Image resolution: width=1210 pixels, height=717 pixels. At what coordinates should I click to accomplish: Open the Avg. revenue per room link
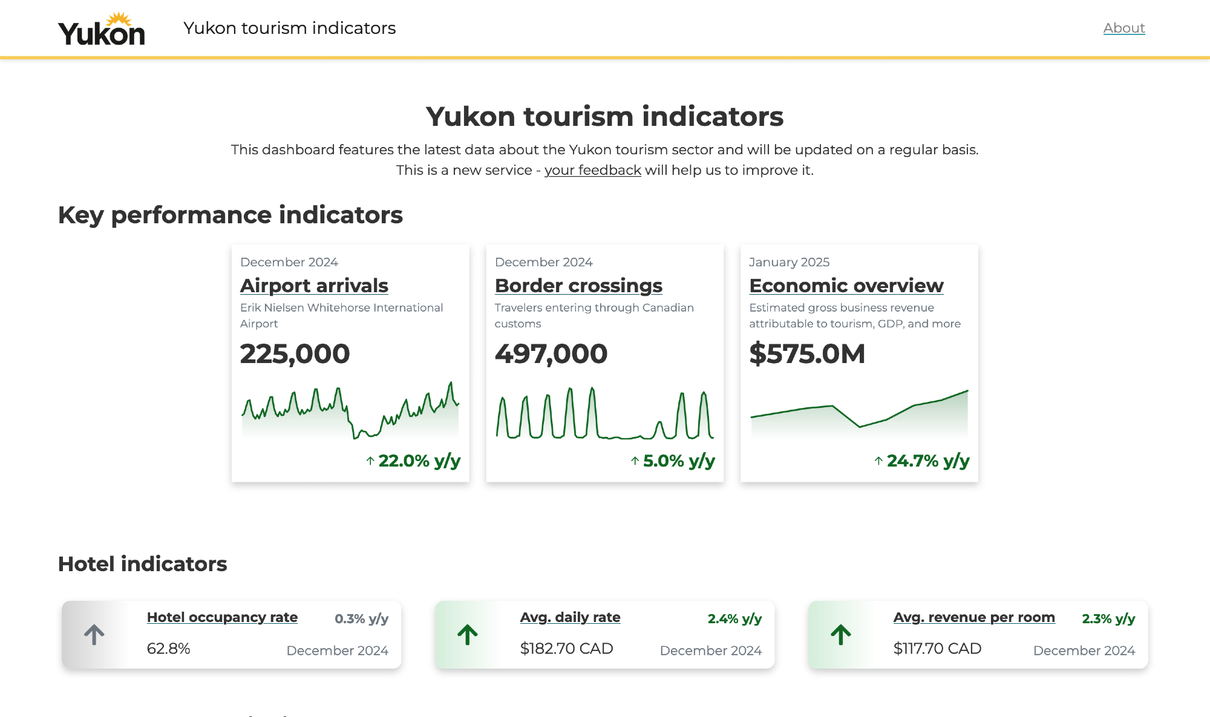coord(974,617)
